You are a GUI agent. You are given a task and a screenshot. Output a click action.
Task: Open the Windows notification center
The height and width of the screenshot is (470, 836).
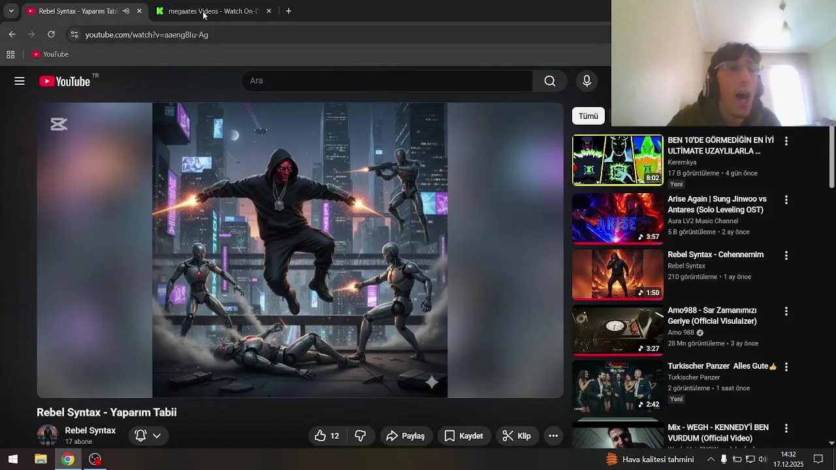[818, 460]
